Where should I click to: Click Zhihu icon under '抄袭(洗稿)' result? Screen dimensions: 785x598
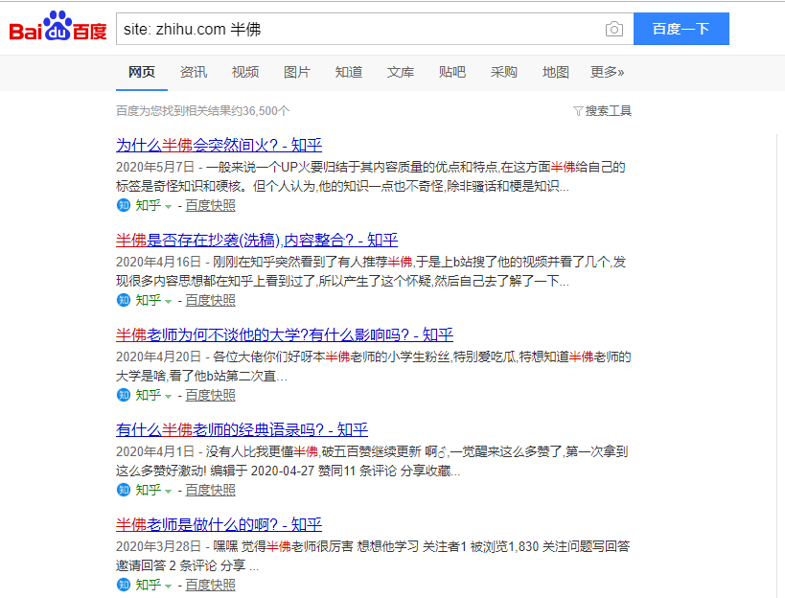124,300
